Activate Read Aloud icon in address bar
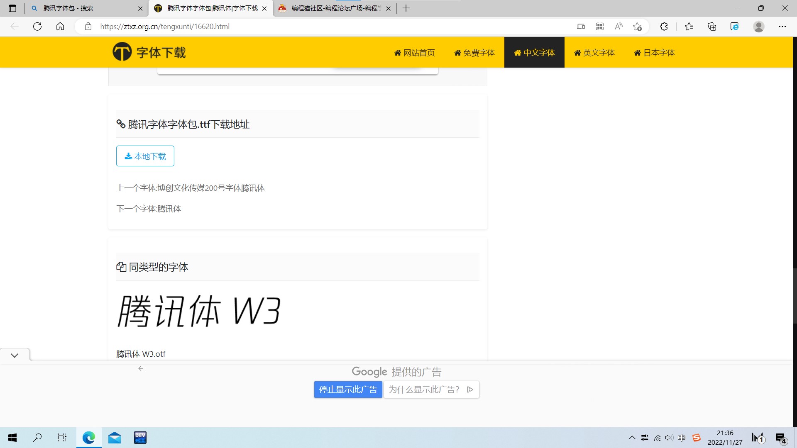This screenshot has width=797, height=448. (619, 27)
